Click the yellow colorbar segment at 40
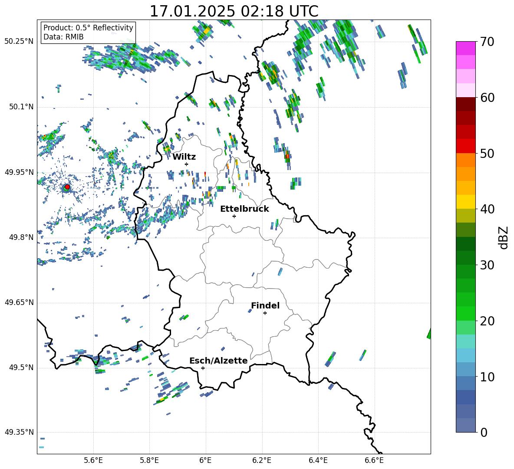This screenshot has height=469, width=514. click(465, 202)
